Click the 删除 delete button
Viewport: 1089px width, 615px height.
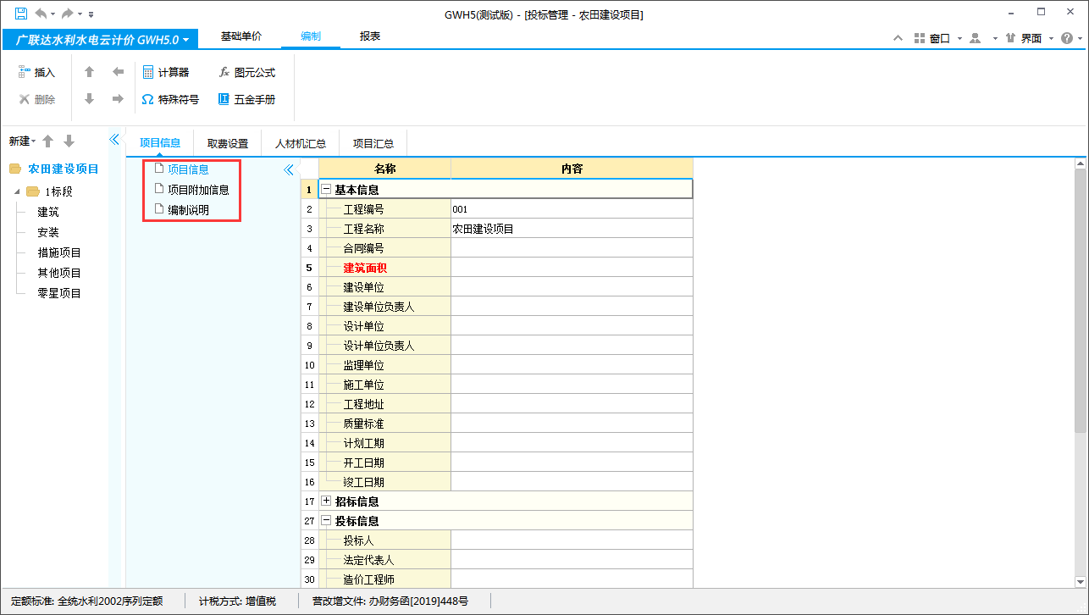coord(36,99)
